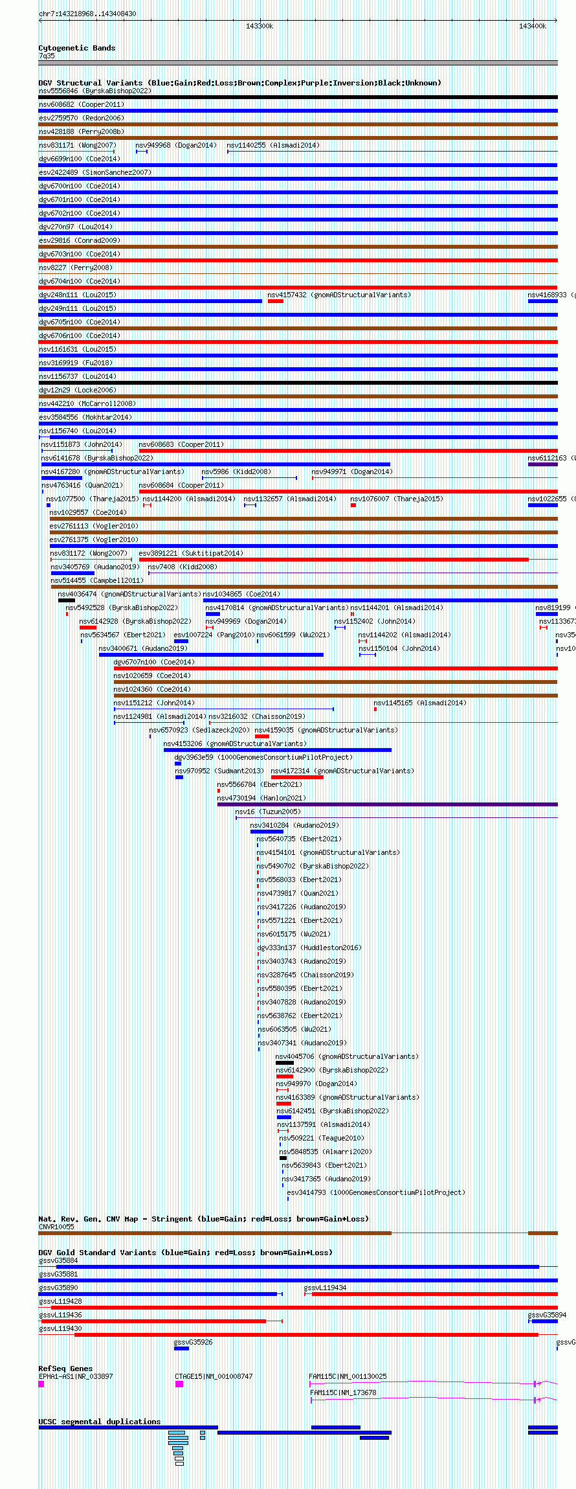Open nsv4045706 (gnomADStructuralVariants) variant
This screenshot has height=1489, width=576.
(x=347, y=1056)
